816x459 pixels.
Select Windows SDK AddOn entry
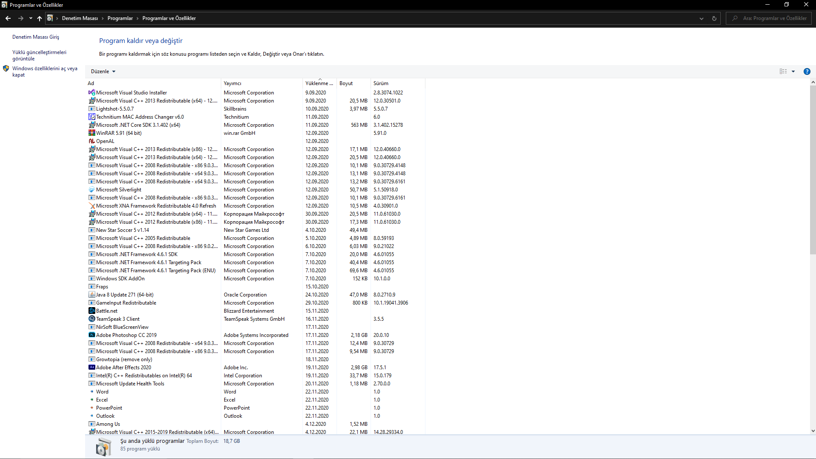pyautogui.click(x=256, y=278)
